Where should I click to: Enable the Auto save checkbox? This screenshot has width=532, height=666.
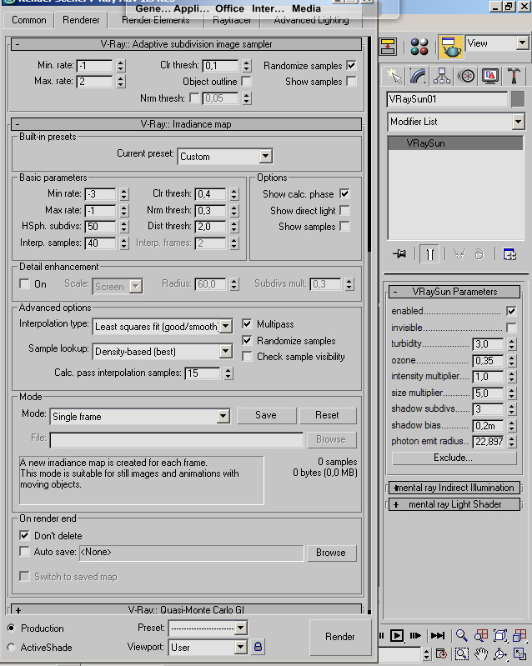(x=25, y=551)
